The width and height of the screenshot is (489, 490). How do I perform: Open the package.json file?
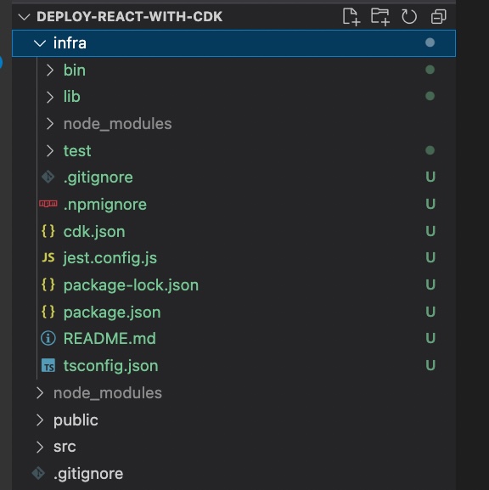112,313
